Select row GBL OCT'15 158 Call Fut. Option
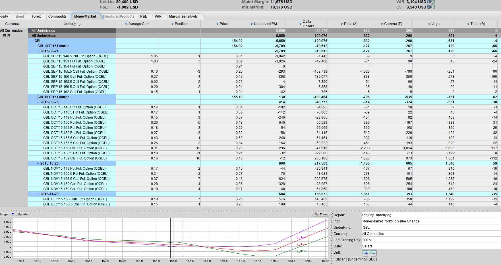This screenshot has width=501, height=265. point(263,148)
